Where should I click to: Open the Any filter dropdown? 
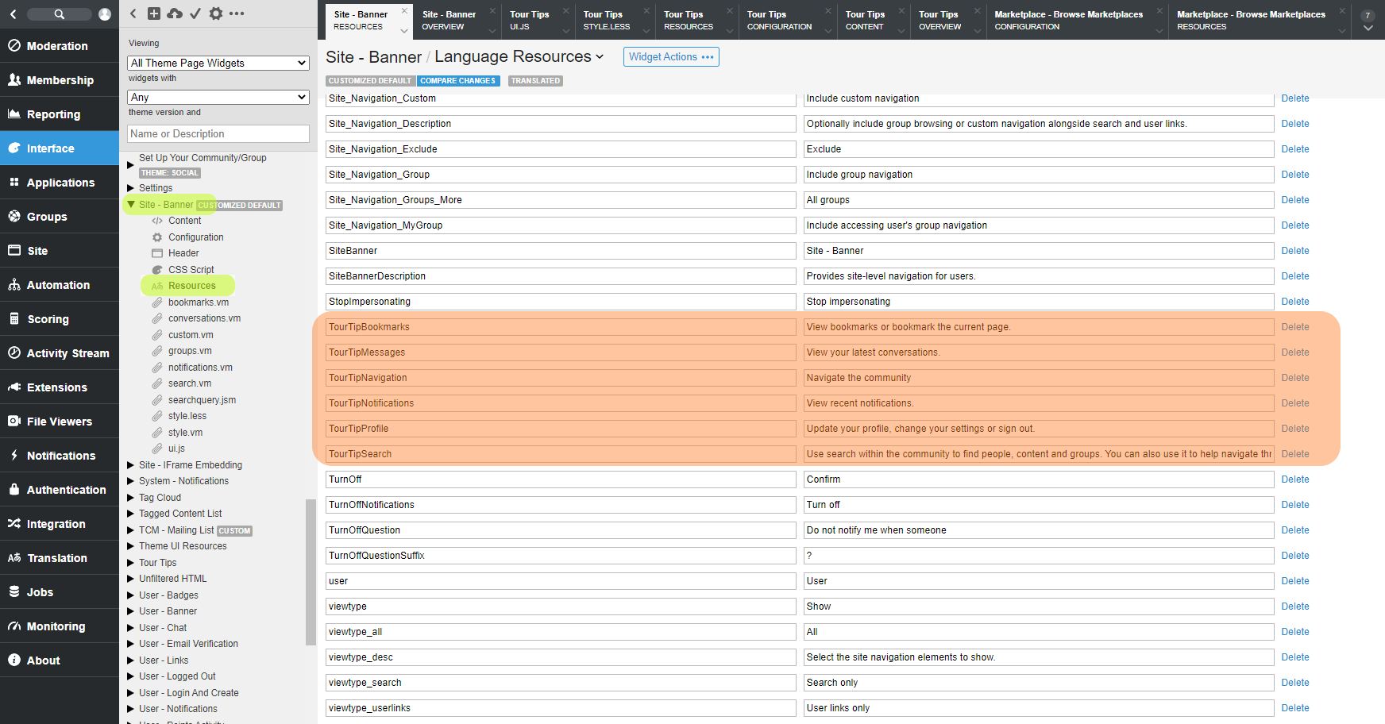218,97
